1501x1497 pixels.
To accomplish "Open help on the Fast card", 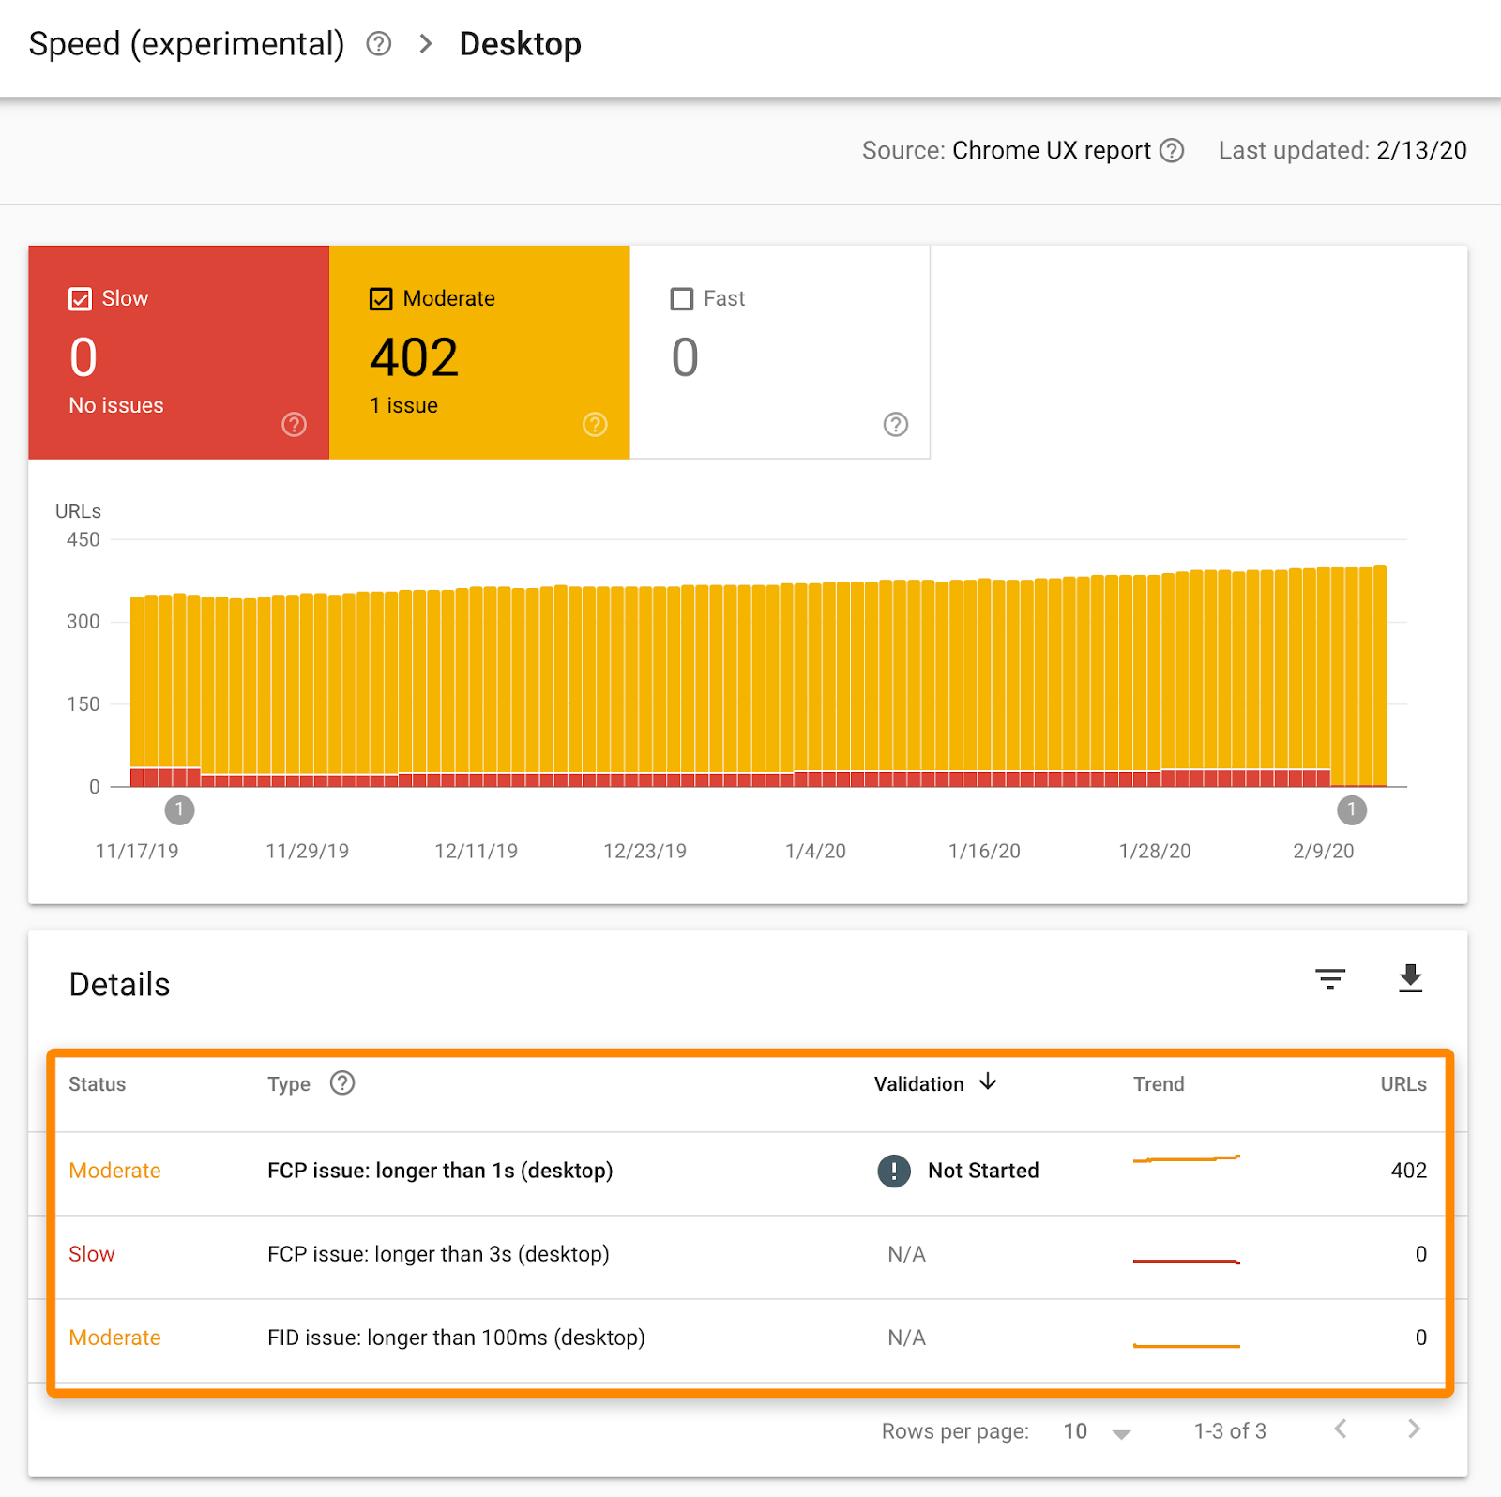I will [895, 424].
